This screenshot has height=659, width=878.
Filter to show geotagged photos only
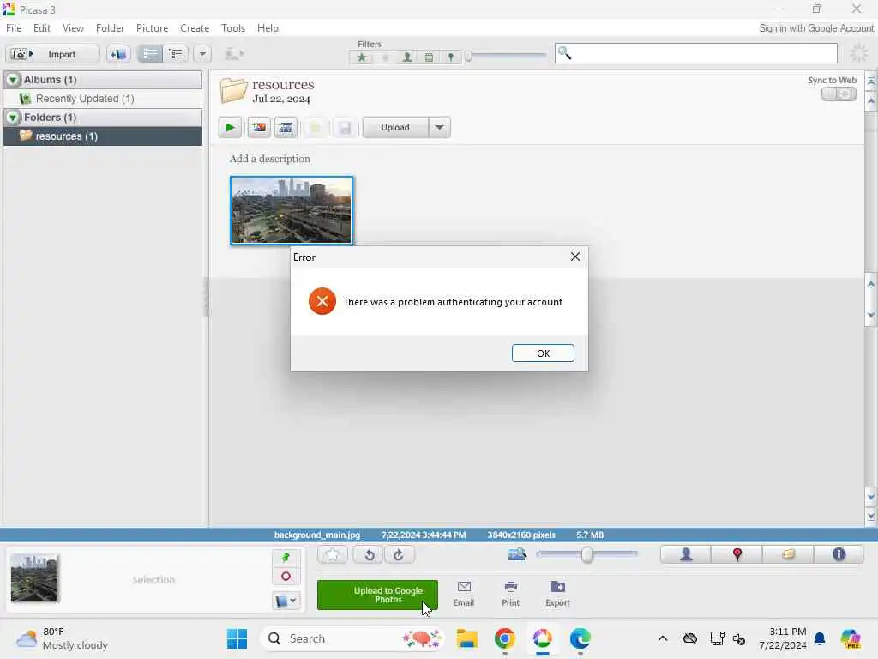pos(451,57)
